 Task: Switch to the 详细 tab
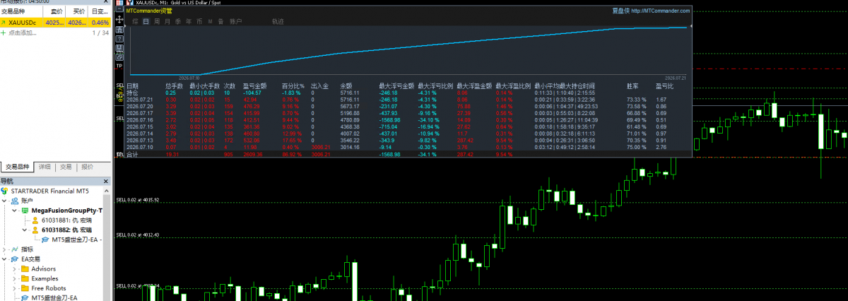click(45, 167)
